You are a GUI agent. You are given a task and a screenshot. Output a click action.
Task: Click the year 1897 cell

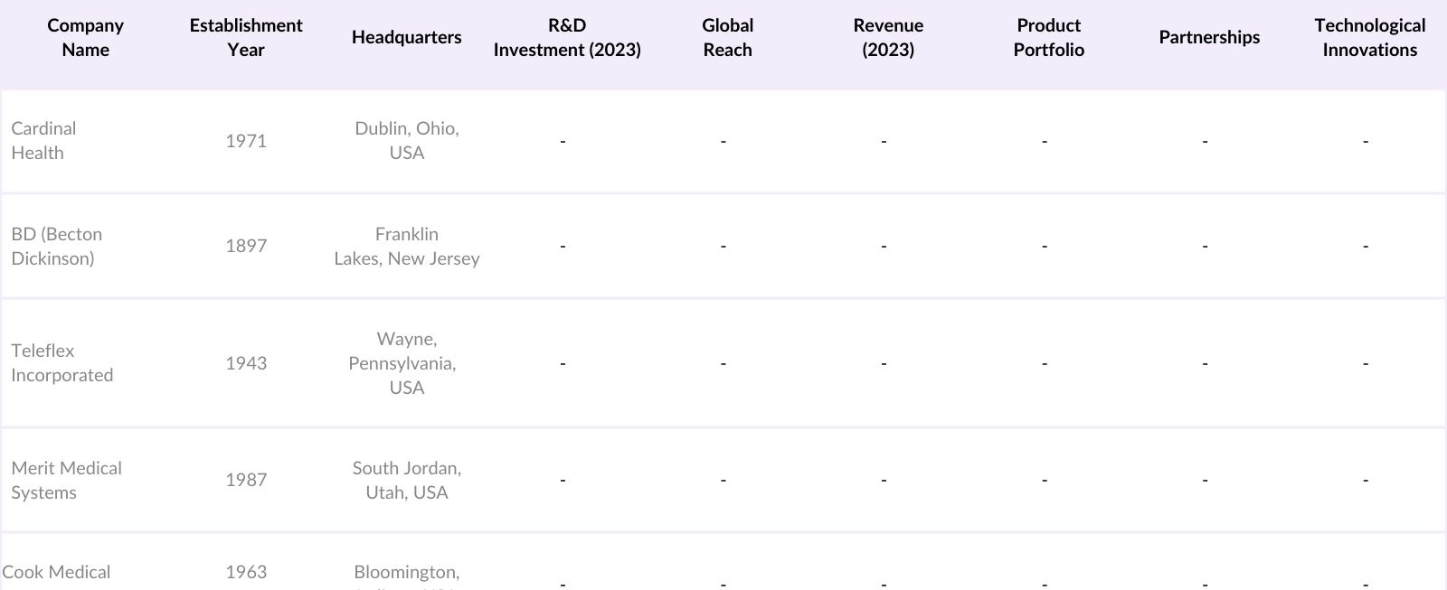point(246,246)
